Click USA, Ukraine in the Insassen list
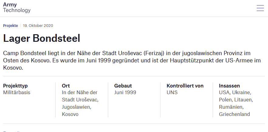This screenshot has width=268, height=132. tap(235, 93)
